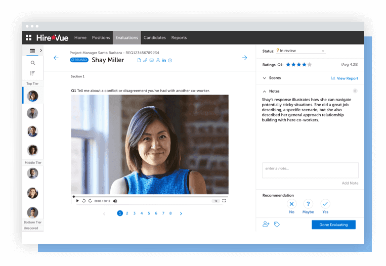
Task: Go to the Reports tab
Action: 179,37
